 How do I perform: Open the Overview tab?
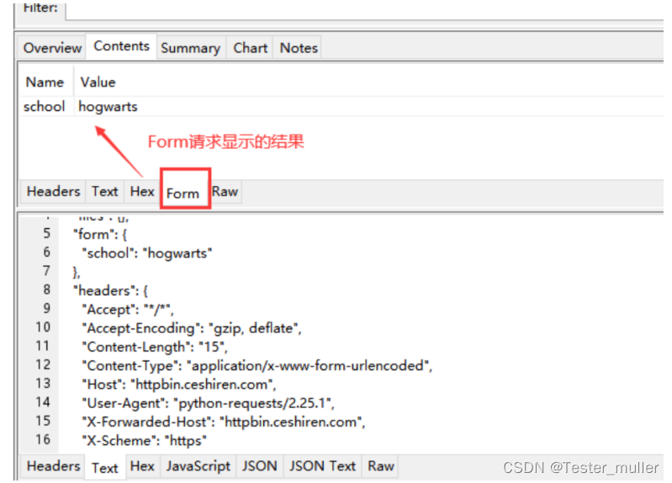(52, 48)
